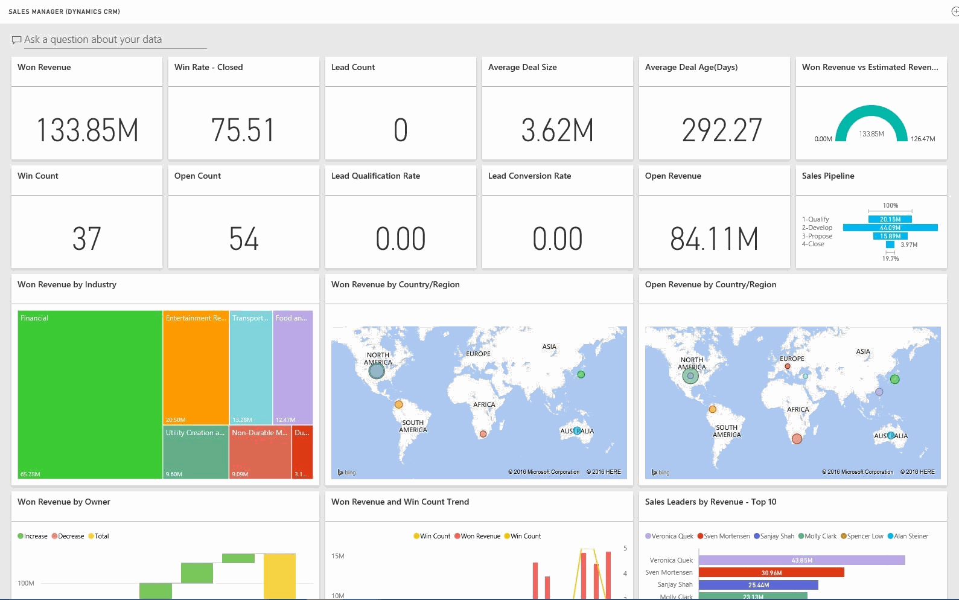Viewport: 959px width, 600px height.
Task: Select the Open Revenue value 84.11M
Action: click(715, 238)
